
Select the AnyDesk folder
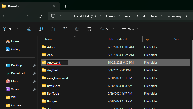coord(53,70)
